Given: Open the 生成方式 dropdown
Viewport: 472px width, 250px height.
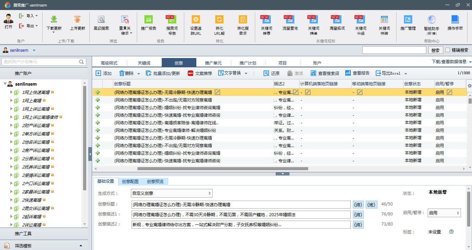Looking at the screenshot, I should click(x=171, y=193).
